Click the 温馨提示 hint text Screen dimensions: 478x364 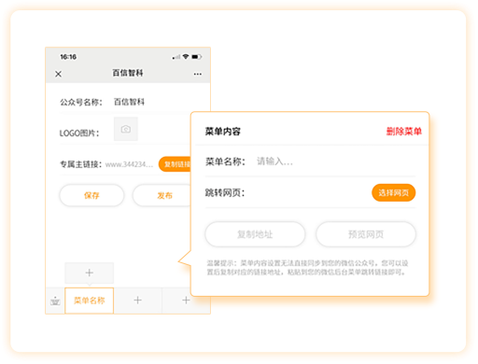point(307,268)
